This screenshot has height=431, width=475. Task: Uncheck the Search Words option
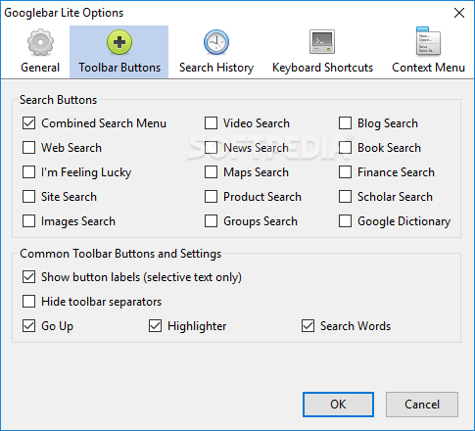coord(308,326)
